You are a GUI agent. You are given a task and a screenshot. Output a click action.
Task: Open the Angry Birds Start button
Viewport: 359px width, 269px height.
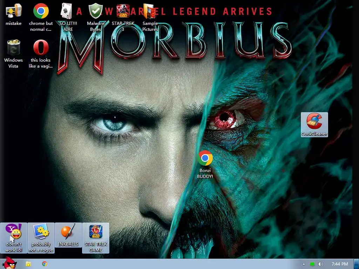point(9,263)
